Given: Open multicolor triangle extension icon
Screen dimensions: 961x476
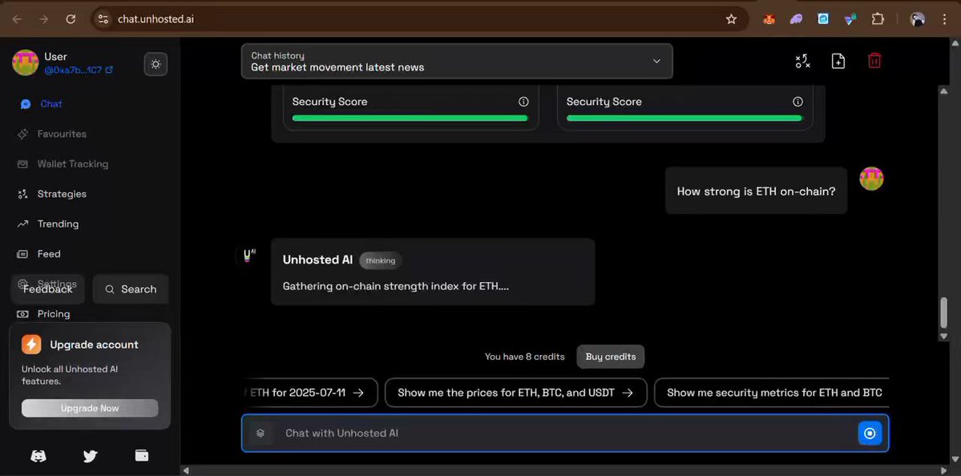Looking at the screenshot, I should pos(850,19).
